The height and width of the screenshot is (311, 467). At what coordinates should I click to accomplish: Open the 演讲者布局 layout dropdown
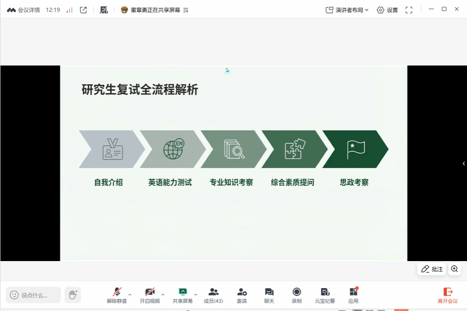[x=347, y=10]
